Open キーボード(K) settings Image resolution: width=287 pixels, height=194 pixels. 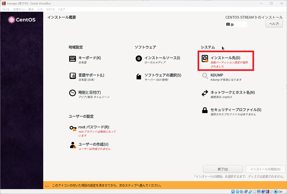point(89,58)
